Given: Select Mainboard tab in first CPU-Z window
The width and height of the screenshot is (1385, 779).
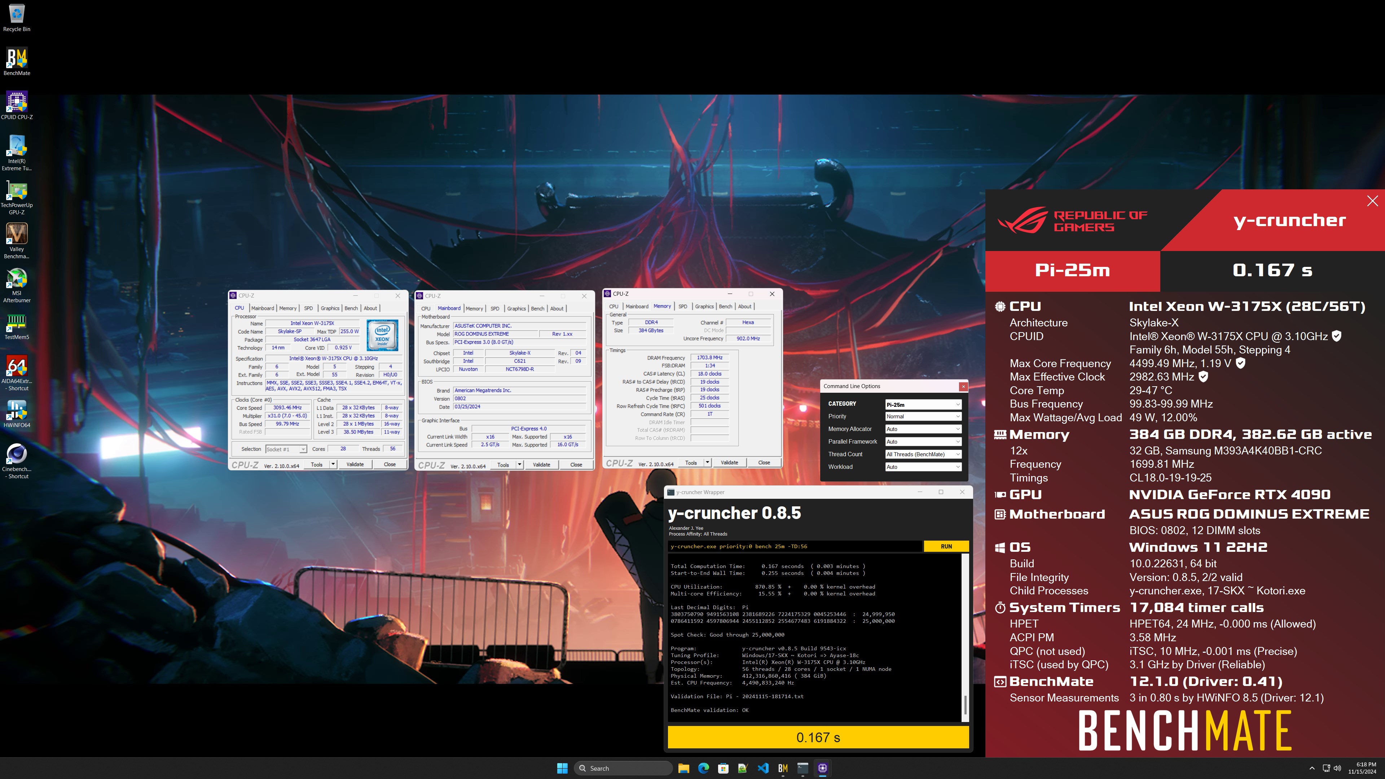Looking at the screenshot, I should [x=262, y=308].
